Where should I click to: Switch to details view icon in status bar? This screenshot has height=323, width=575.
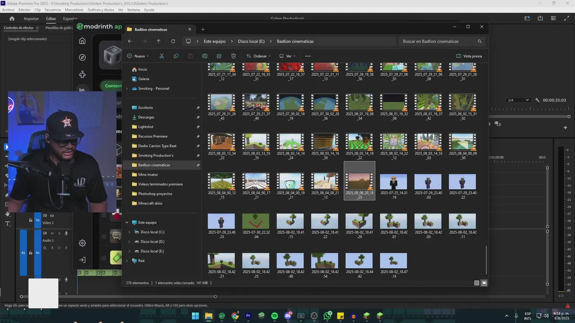point(477,283)
